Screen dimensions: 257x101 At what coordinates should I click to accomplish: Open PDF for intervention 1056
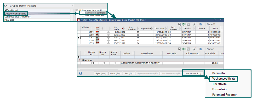97,40
